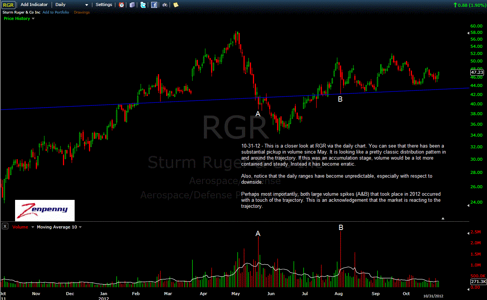Click the volume value label 271.3K
487x300 pixels.
pyautogui.click(x=478, y=282)
